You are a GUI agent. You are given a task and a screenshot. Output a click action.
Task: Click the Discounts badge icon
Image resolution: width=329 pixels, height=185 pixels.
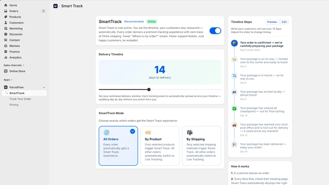(x=6, y=34)
